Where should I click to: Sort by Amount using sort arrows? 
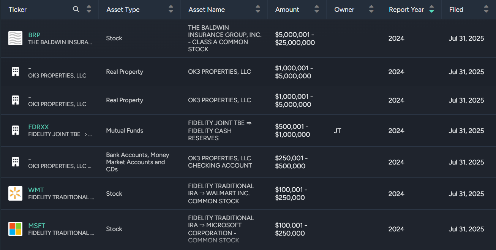[x=317, y=9]
